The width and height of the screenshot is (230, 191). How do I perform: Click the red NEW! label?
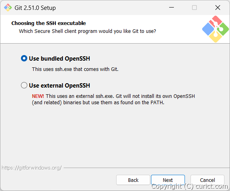coord(38,96)
